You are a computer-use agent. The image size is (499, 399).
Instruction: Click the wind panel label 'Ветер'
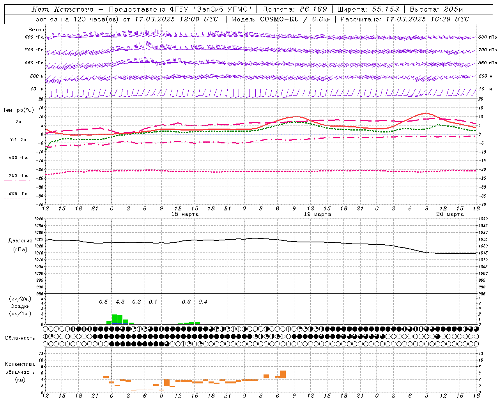pos(36,30)
